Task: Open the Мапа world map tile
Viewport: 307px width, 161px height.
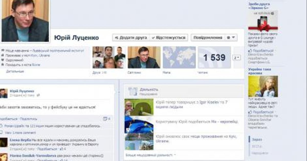Action: (179, 57)
